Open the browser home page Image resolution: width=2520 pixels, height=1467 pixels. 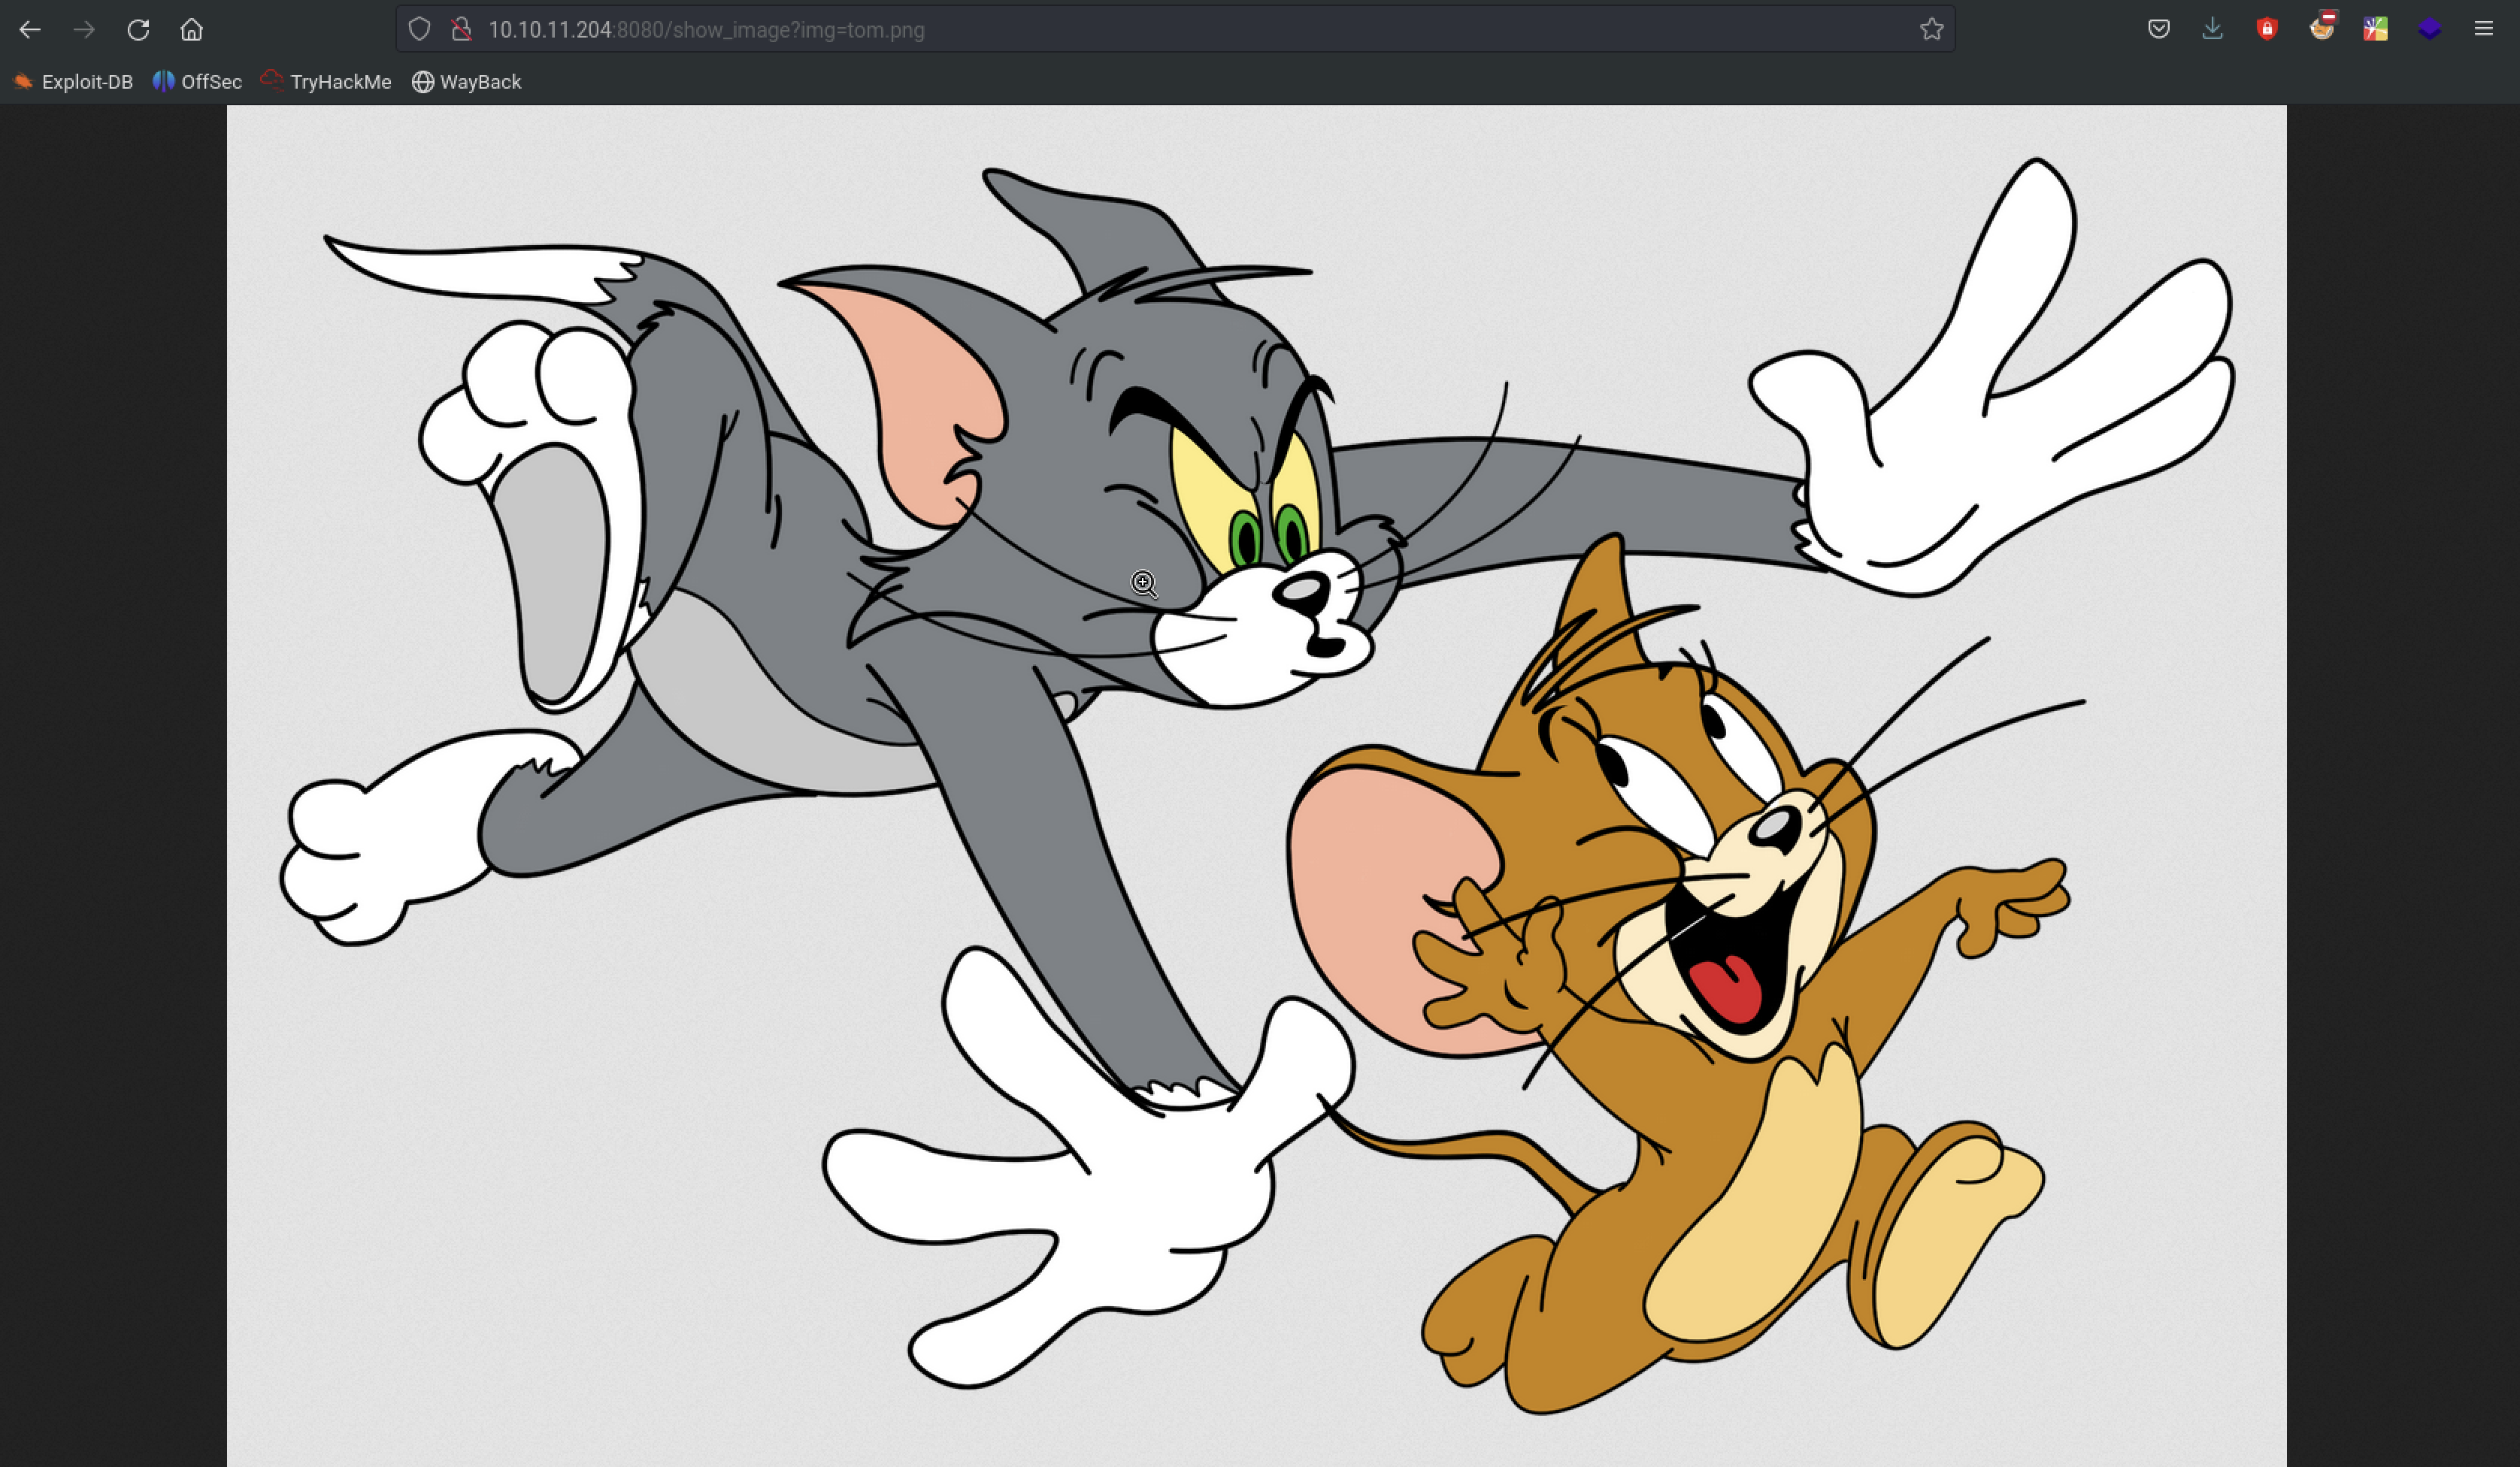192,30
